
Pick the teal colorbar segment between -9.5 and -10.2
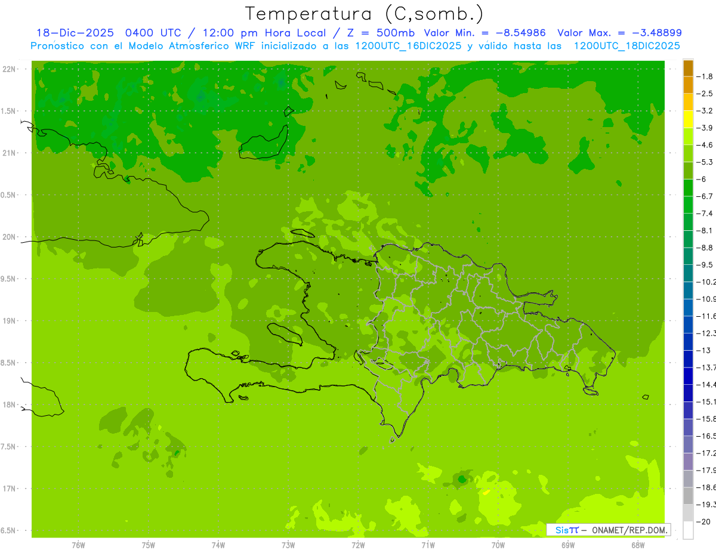pyautogui.click(x=689, y=273)
